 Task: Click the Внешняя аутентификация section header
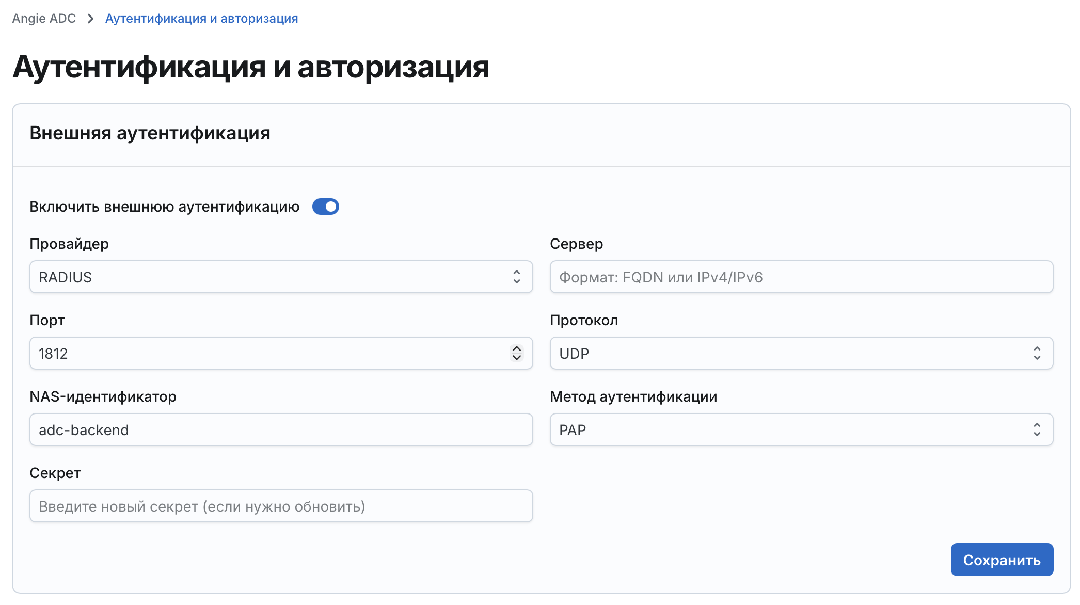coord(150,133)
